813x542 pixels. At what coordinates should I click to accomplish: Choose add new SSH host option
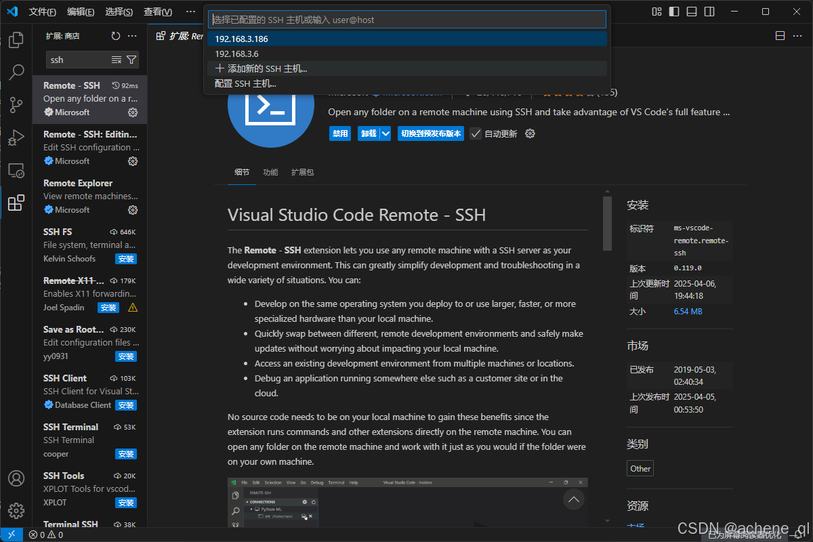[x=407, y=68]
